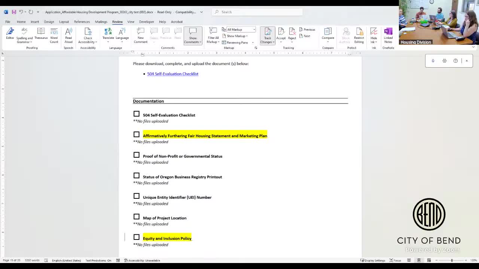
Task: Open the 504 Self-Evaluation Checklist link
Action: [x=173, y=74]
